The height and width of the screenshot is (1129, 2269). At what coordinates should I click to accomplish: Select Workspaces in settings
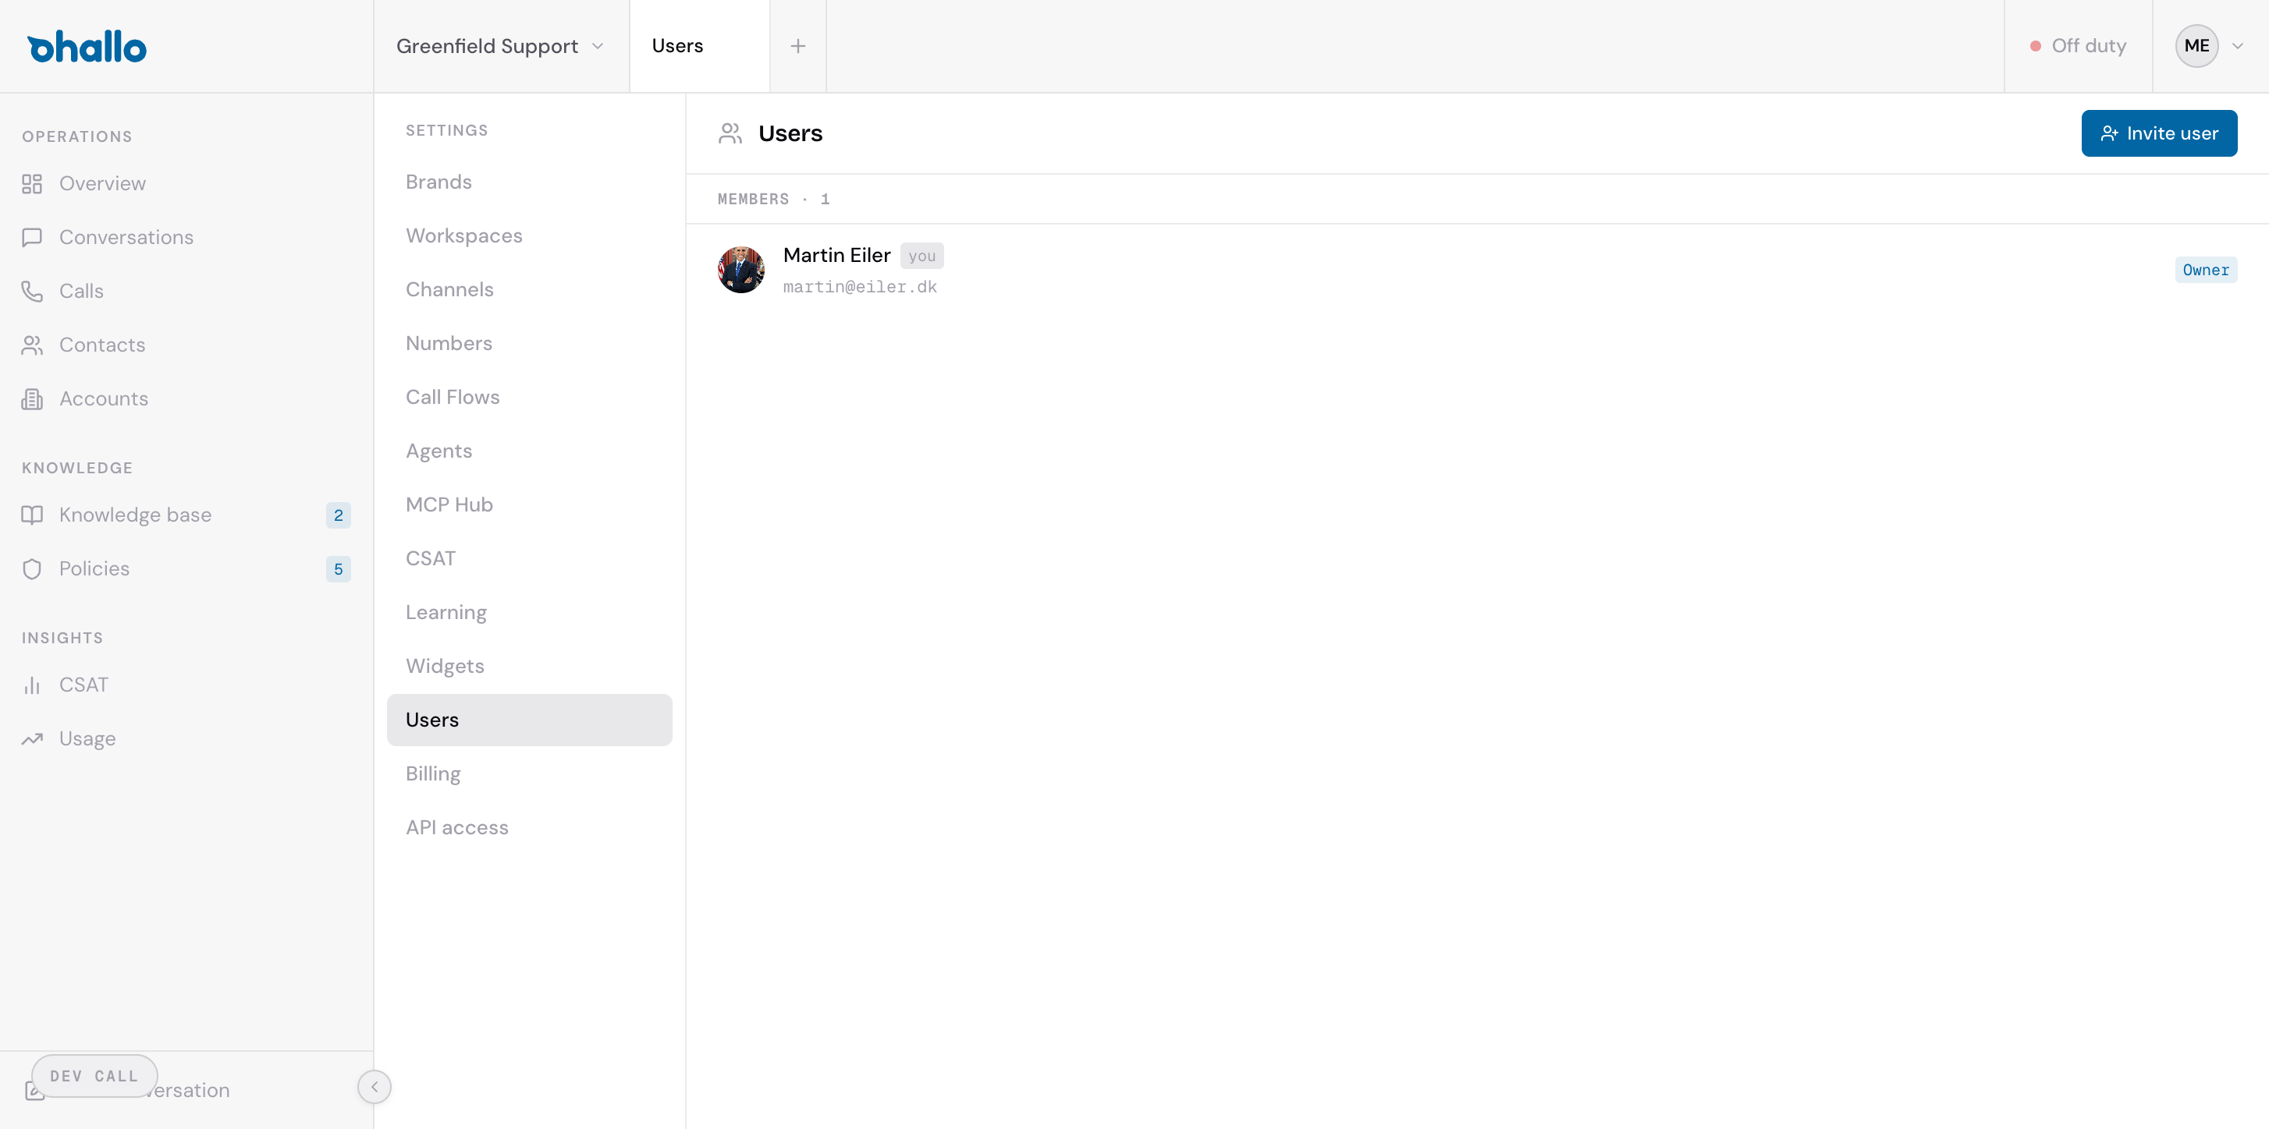point(528,235)
